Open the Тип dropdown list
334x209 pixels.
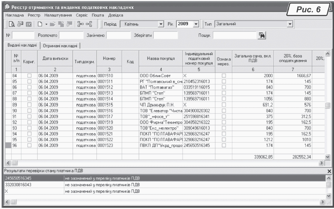click(290, 24)
